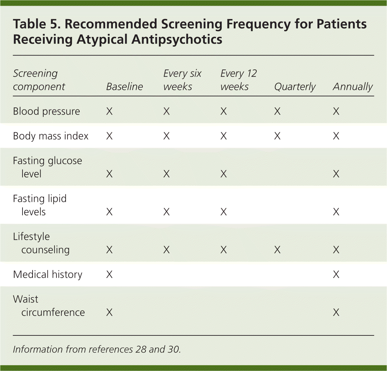Screen dimensions: 387x371
Task: Click the Baseline column header
Action: point(124,87)
